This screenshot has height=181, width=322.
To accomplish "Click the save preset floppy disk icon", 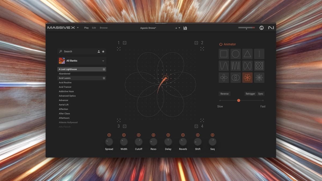I will [x=185, y=28].
